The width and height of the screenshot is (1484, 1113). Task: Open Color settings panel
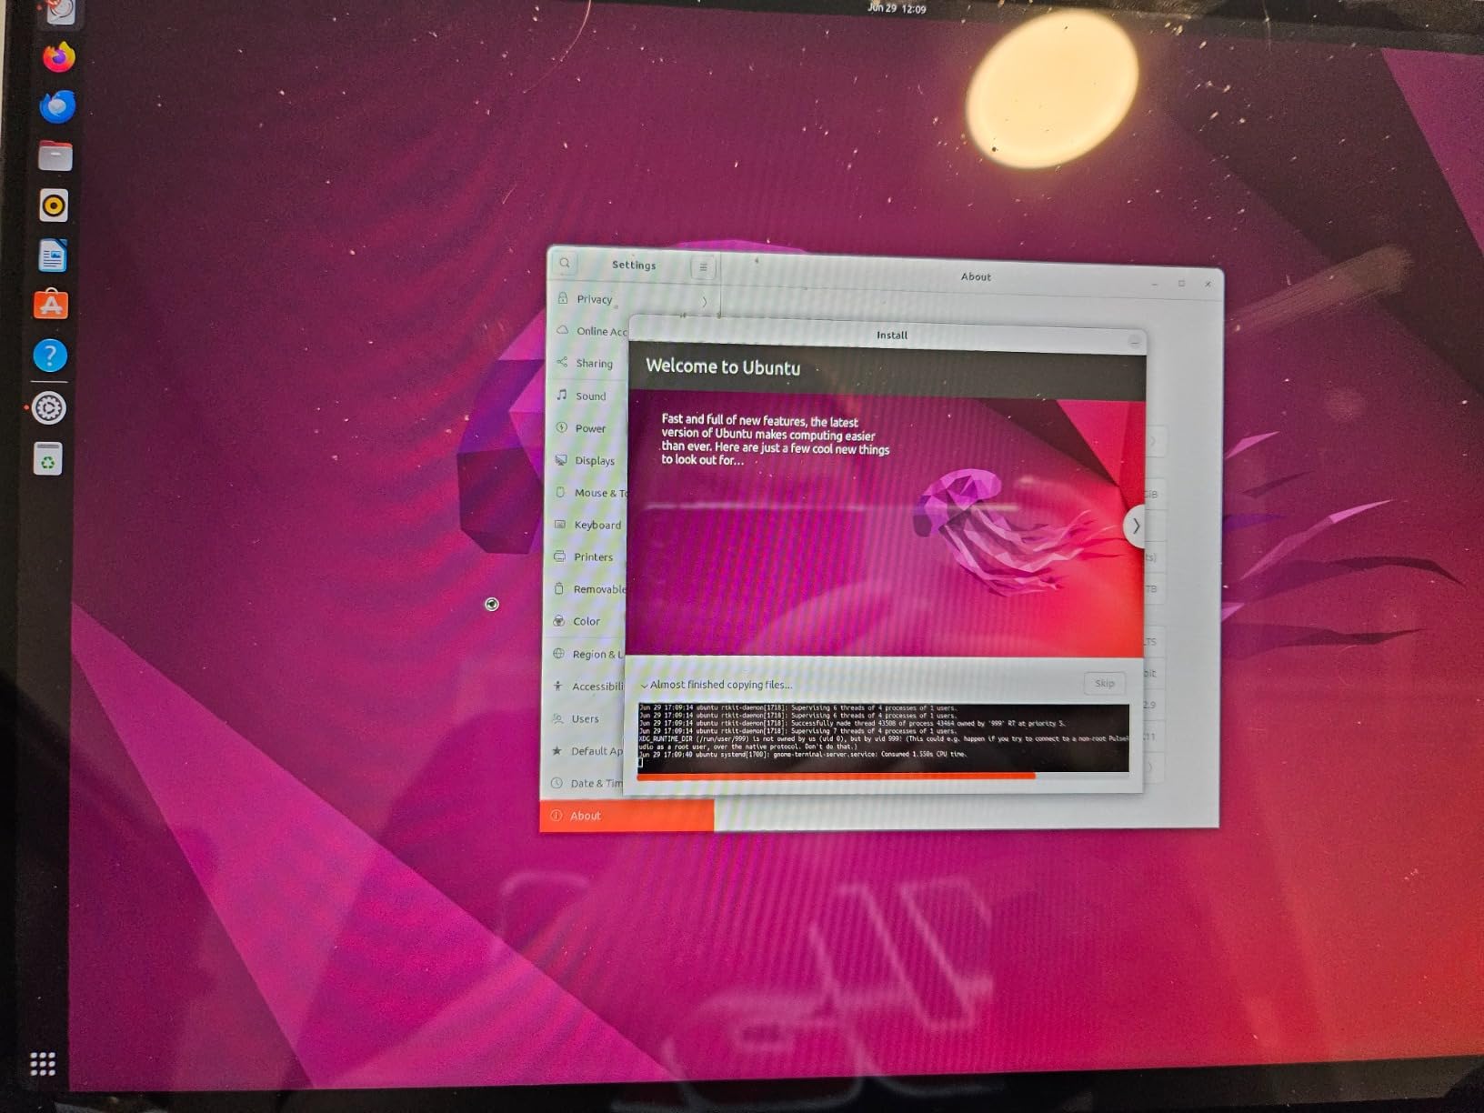point(585,621)
